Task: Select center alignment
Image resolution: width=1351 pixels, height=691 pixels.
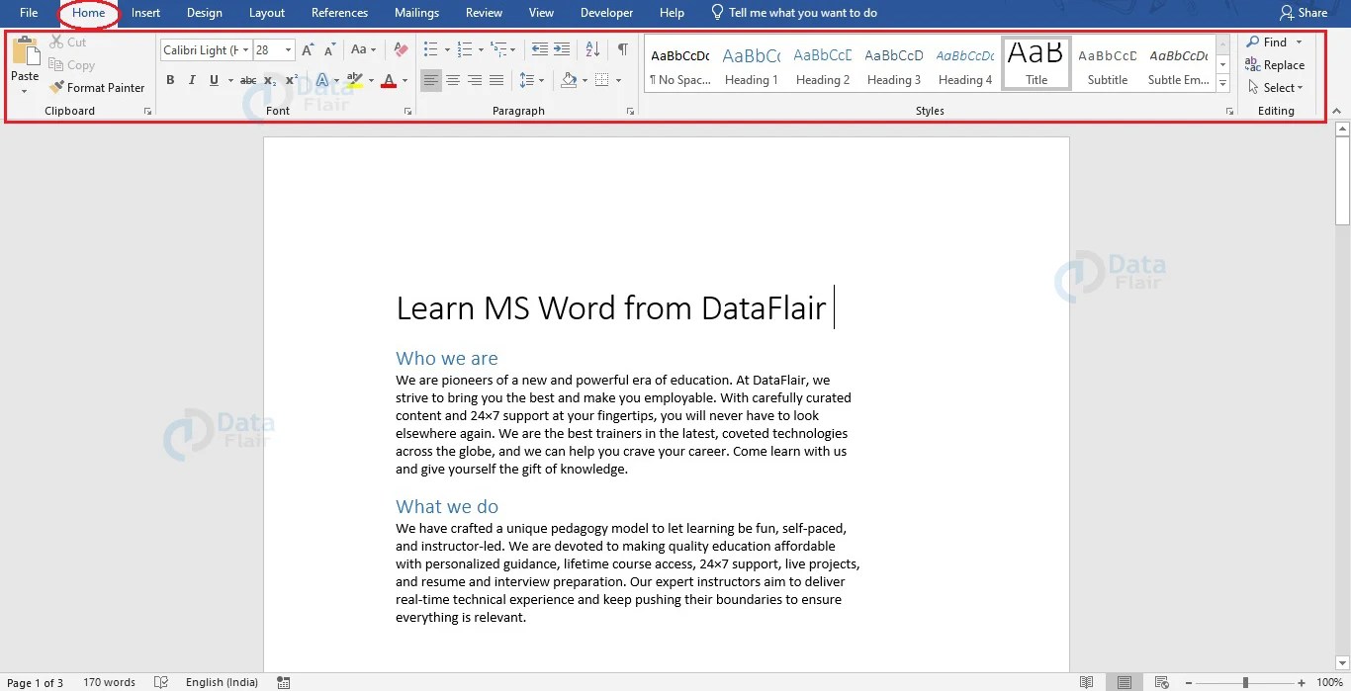Action: pos(453,80)
